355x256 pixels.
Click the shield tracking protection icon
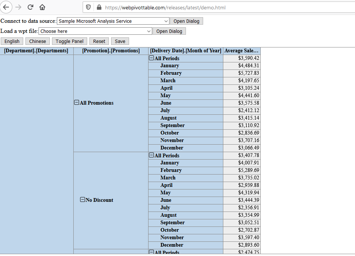point(89,7)
